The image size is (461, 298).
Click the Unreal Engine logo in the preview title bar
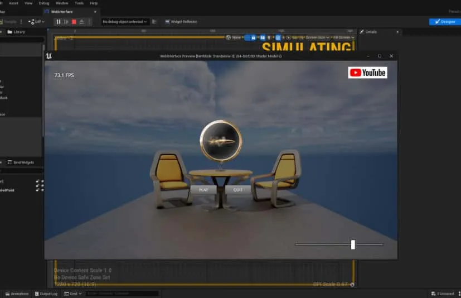50,56
